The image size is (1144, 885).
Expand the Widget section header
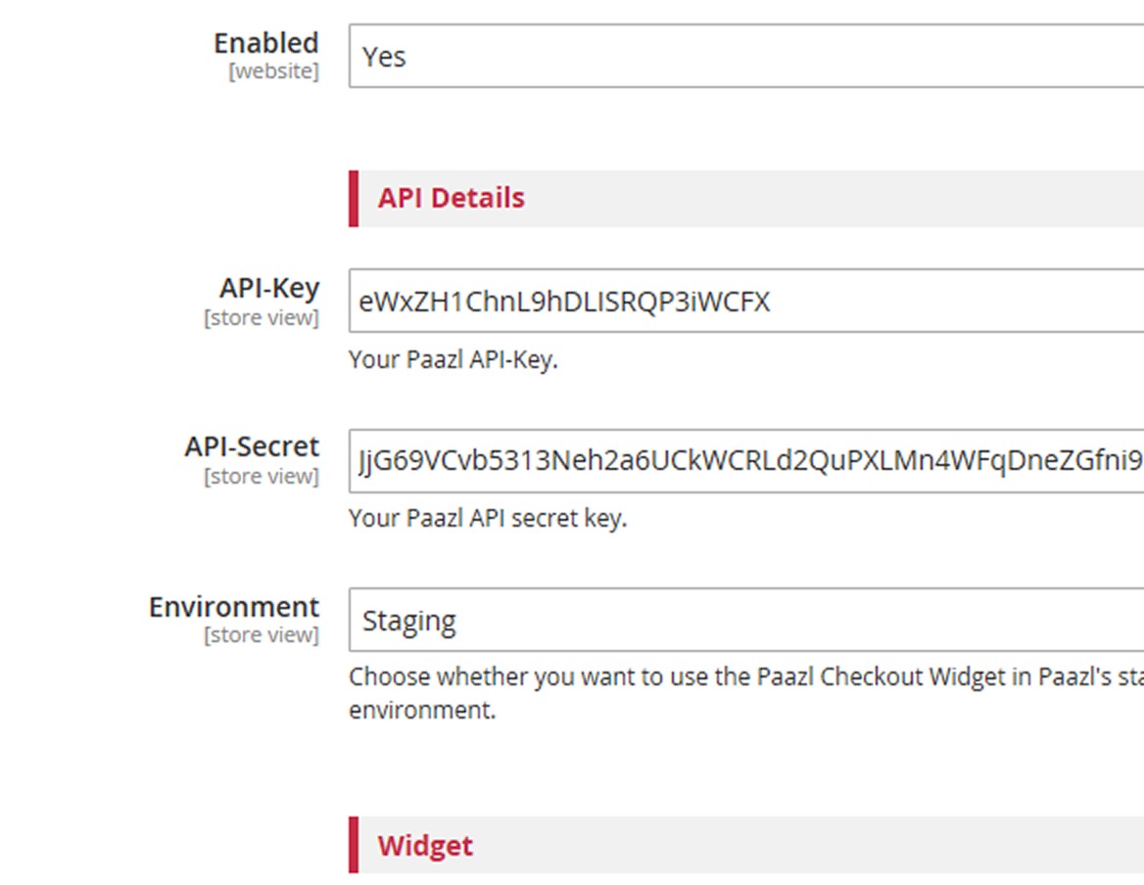tap(425, 846)
